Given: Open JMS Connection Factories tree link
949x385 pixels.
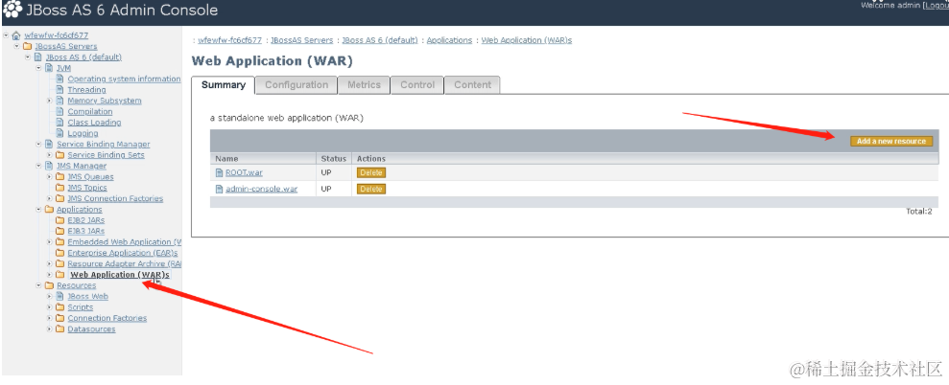Looking at the screenshot, I should click(x=115, y=199).
